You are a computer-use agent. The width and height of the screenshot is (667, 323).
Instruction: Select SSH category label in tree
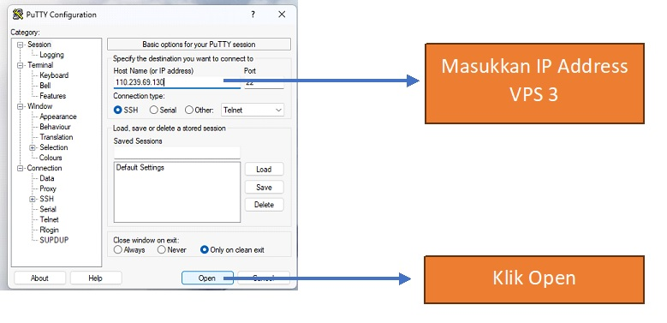point(47,199)
